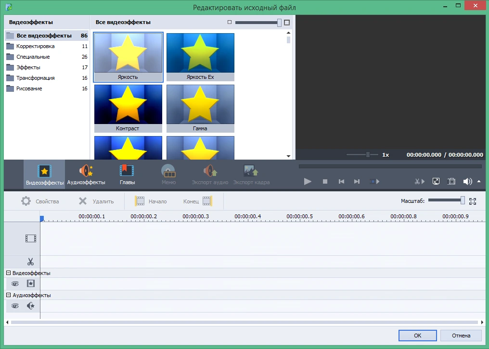Go to previous frame button
The width and height of the screenshot is (489, 349).
342,181
